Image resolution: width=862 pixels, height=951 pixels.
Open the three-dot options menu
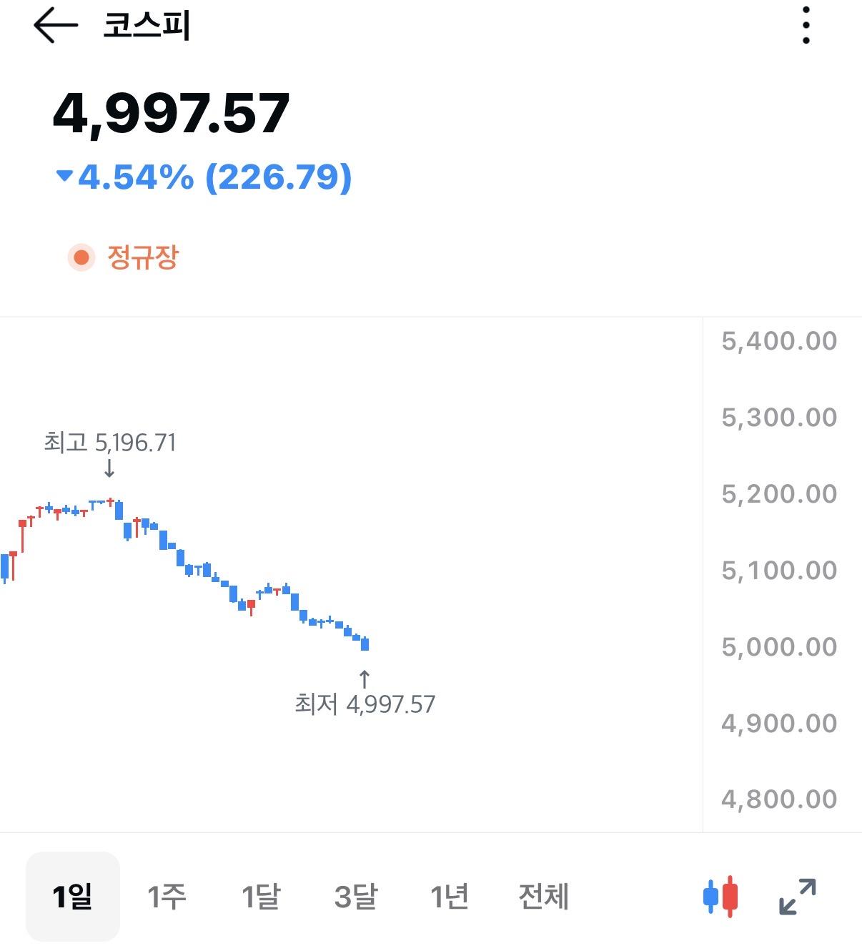tap(806, 26)
